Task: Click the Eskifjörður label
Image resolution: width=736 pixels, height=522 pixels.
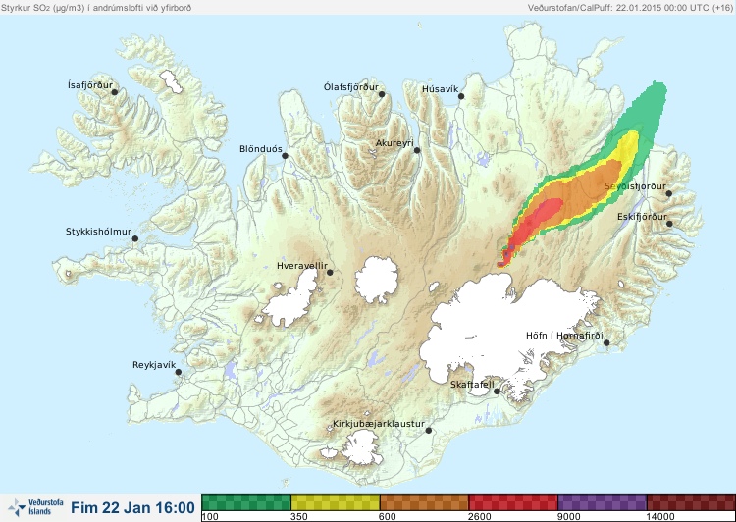Action: click(642, 217)
